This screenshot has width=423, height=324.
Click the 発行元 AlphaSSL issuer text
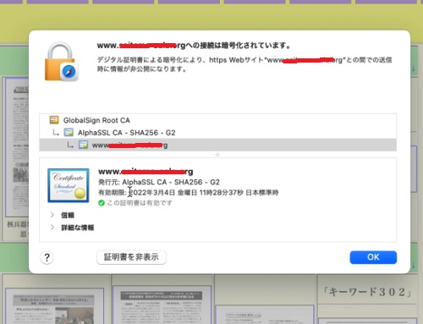pos(159,182)
